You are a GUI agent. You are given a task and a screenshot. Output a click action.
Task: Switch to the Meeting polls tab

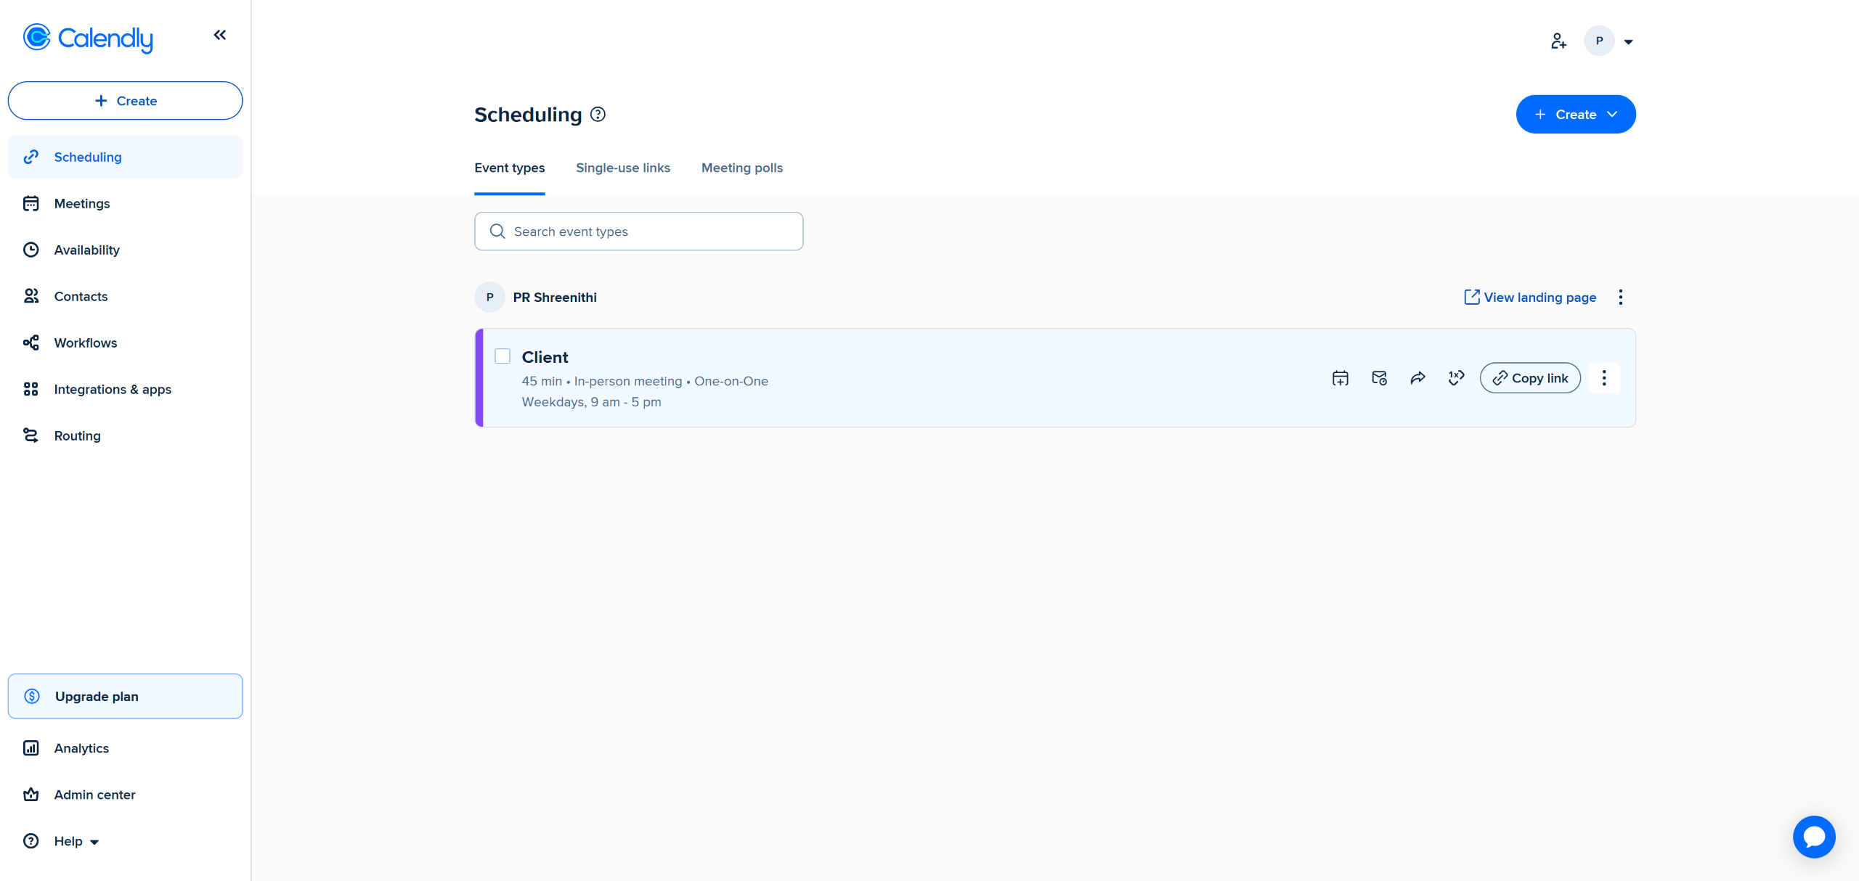click(741, 168)
